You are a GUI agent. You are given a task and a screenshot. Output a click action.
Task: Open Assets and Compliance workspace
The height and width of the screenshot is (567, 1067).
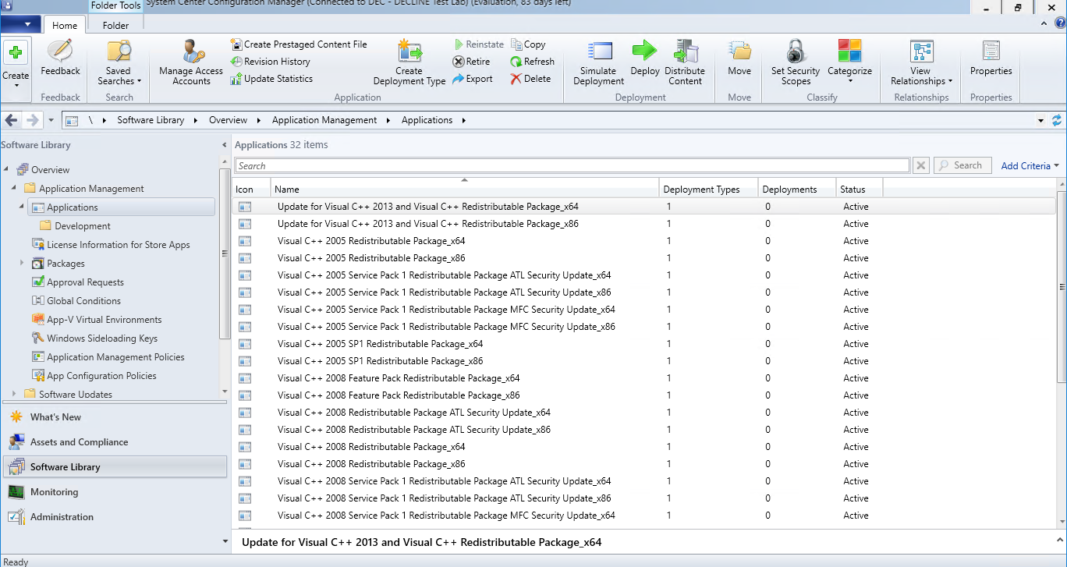coord(114,442)
